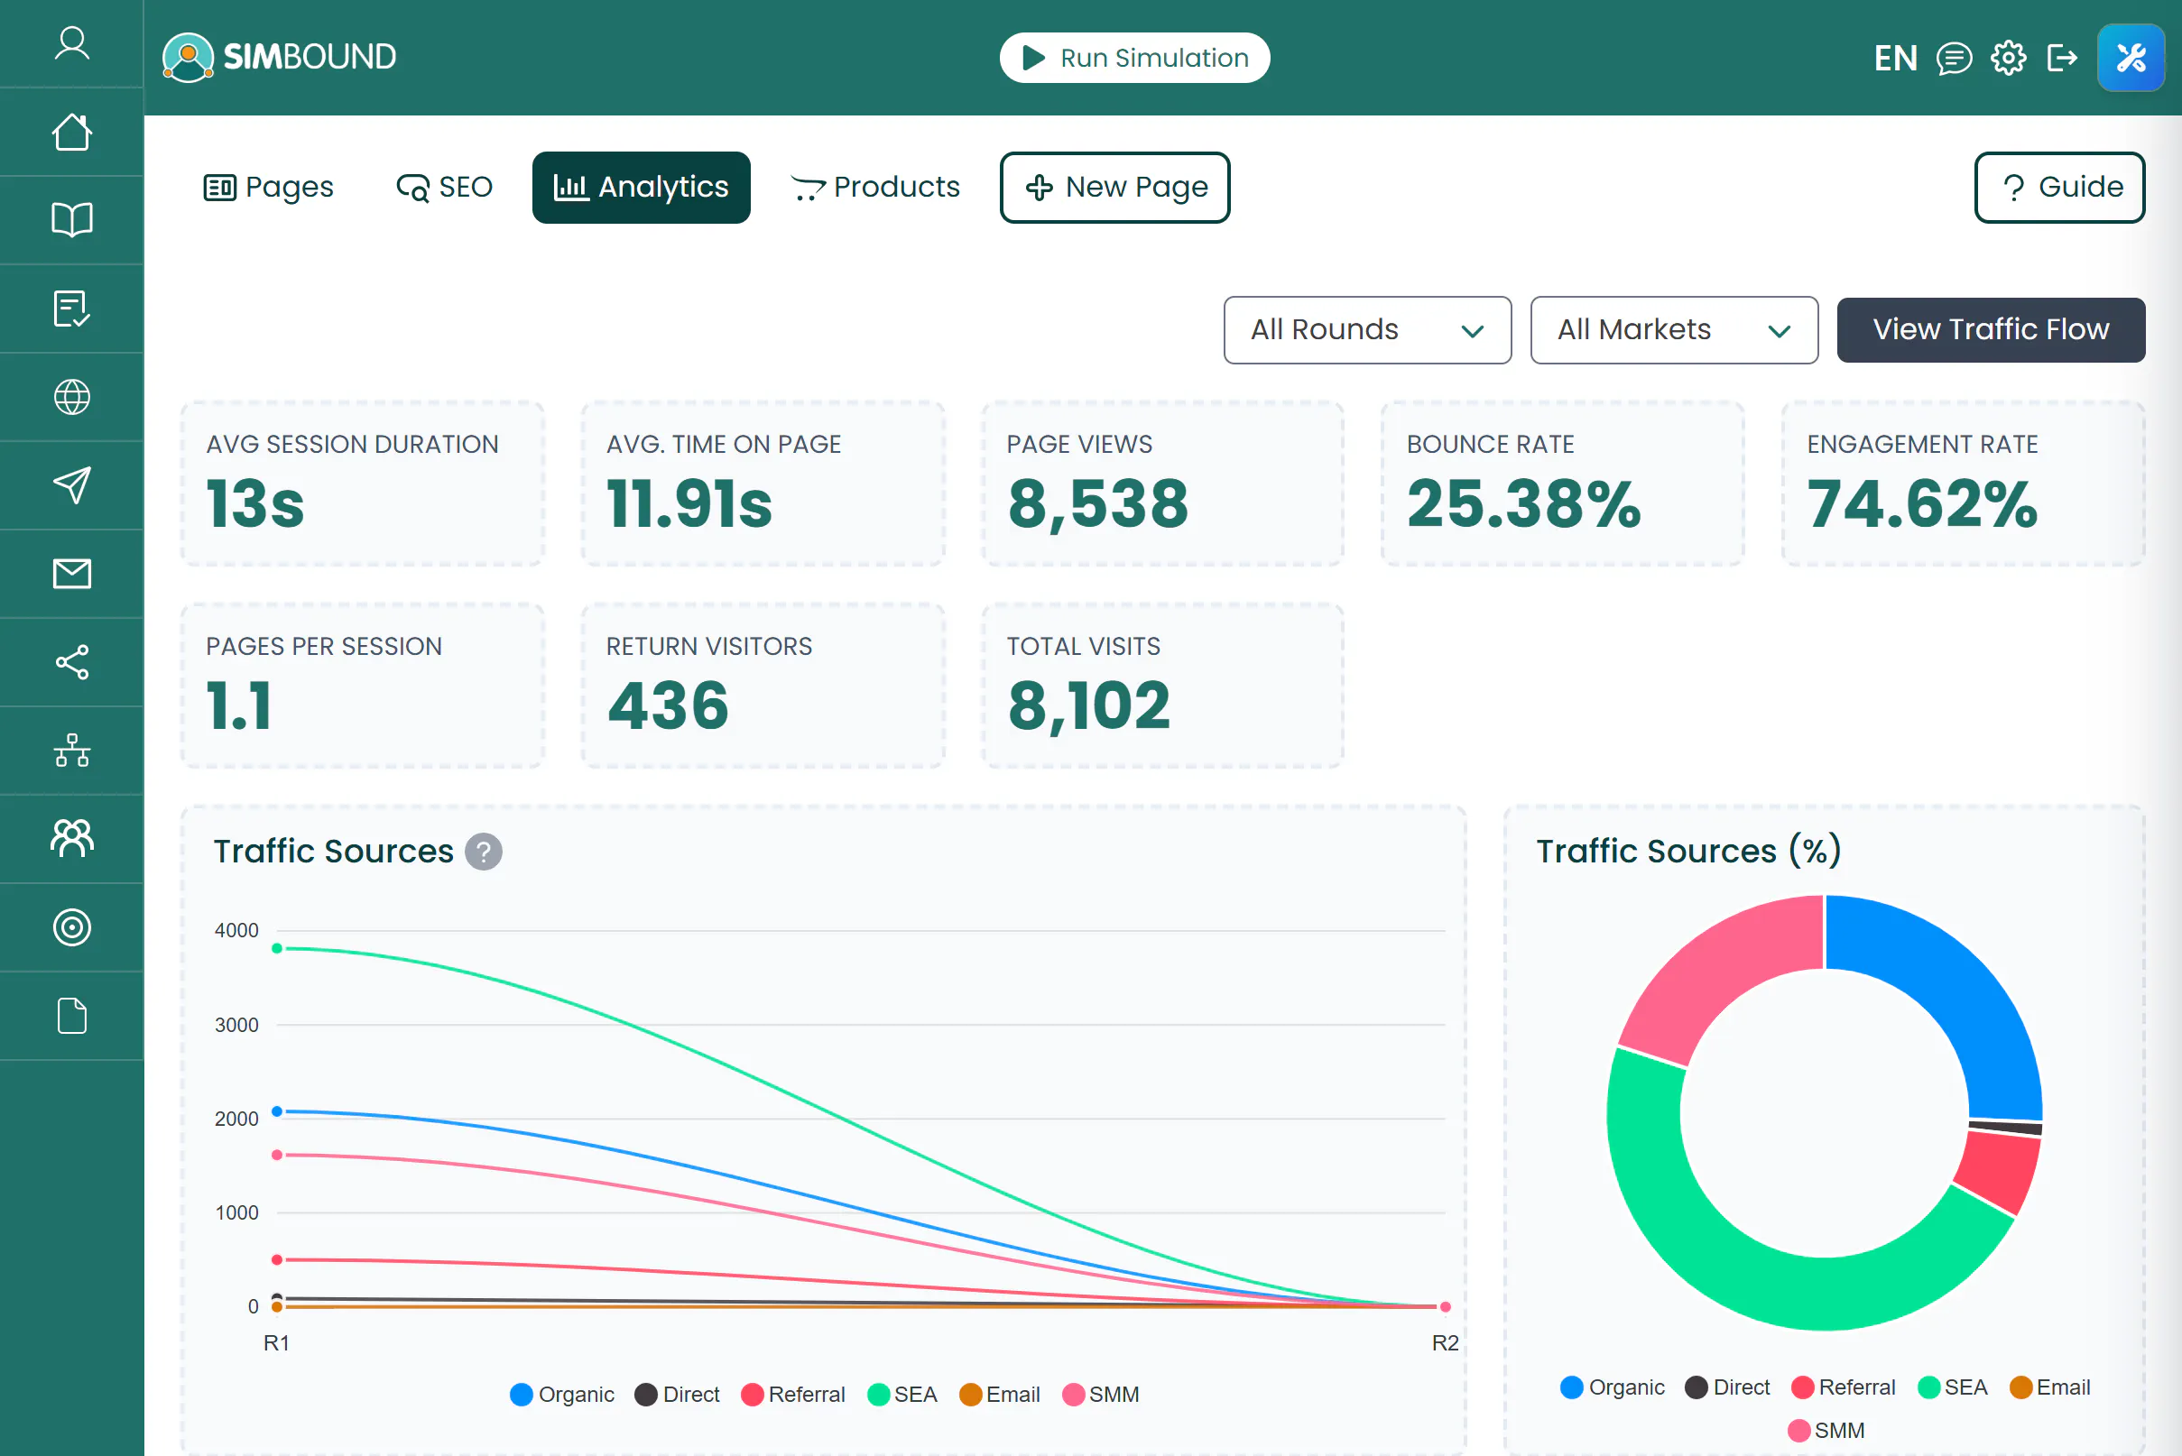Screen dimensions: 2182x1456
Task: Click the Avg Session Duration 13s value
Action: [x=255, y=504]
